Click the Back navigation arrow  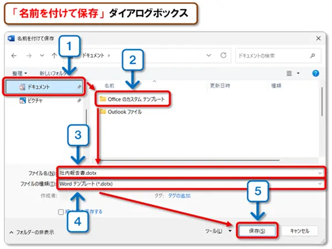point(14,56)
